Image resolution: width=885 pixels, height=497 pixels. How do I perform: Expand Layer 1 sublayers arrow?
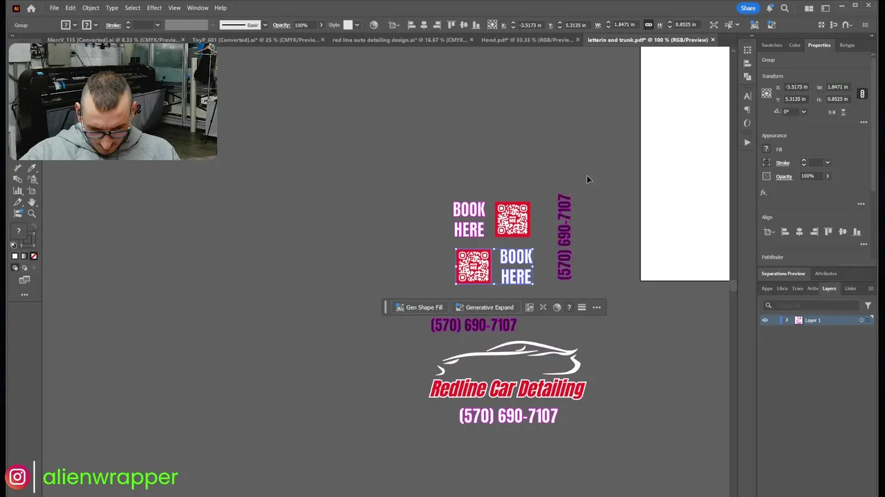point(786,320)
